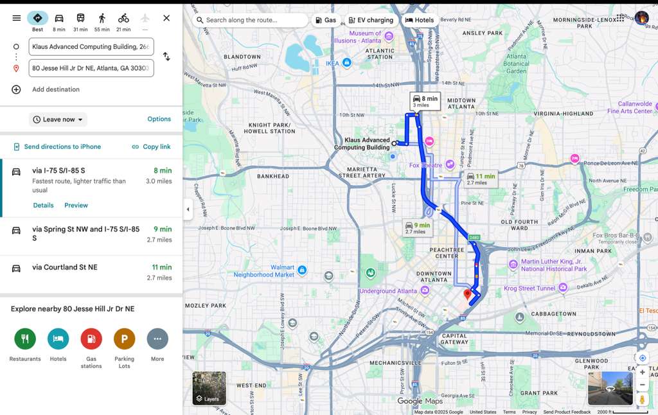Collapse the side panel arrow

pyautogui.click(x=188, y=209)
